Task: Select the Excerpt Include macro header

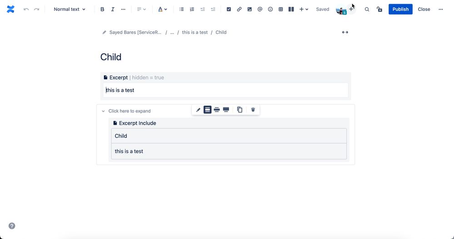Action: click(x=135, y=123)
